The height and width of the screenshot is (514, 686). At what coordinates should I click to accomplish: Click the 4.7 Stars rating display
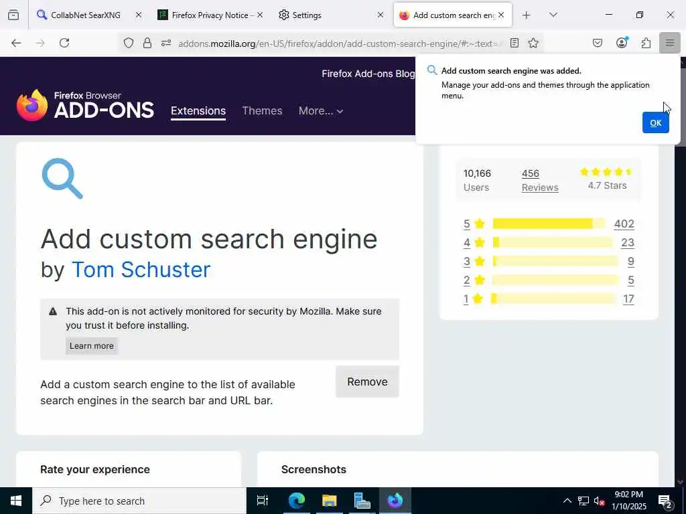[607, 179]
